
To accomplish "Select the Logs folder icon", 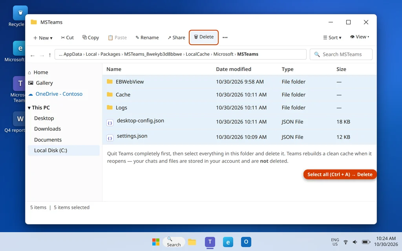I will [x=110, y=107].
